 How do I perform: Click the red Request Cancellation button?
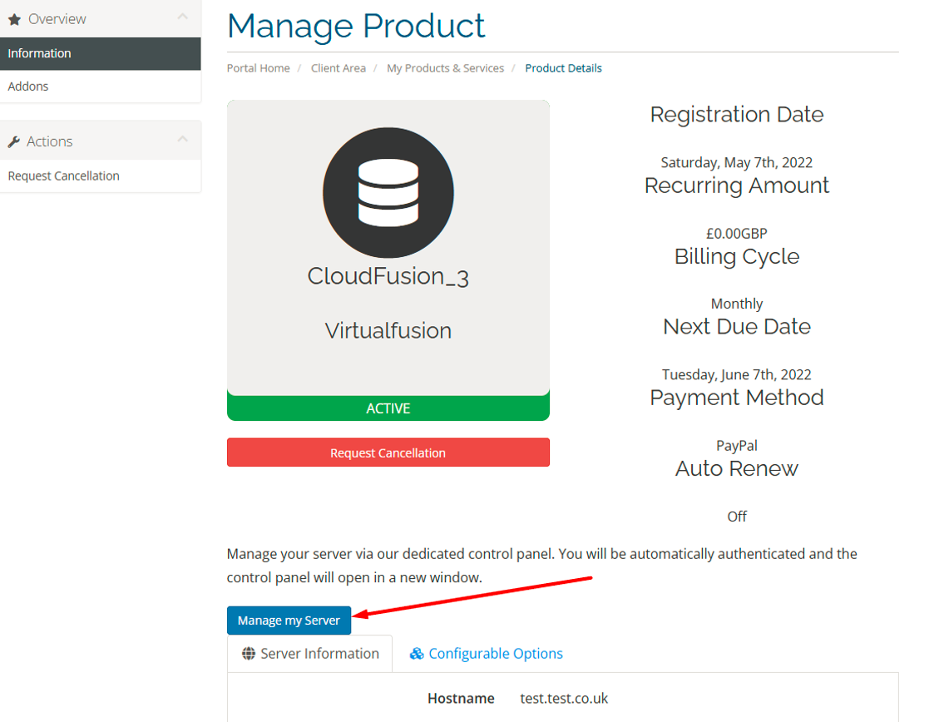[x=388, y=452]
